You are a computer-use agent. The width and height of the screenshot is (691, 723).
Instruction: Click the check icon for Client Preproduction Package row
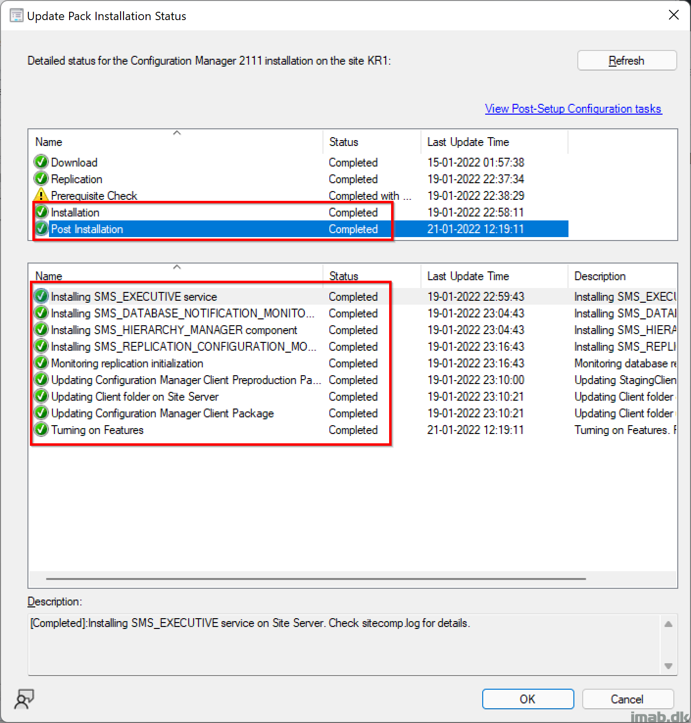click(41, 379)
